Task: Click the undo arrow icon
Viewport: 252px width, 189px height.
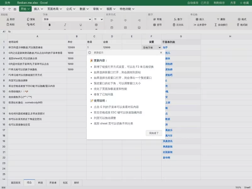Action: pyautogui.click(x=4, y=9)
